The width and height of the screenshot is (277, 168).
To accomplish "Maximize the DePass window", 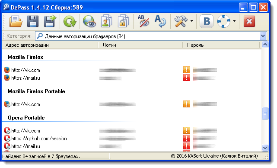I will [253, 7].
